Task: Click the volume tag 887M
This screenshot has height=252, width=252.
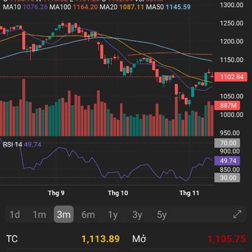Action: [x=227, y=105]
